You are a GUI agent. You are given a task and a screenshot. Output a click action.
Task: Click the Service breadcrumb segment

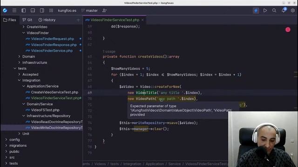[174, 164]
